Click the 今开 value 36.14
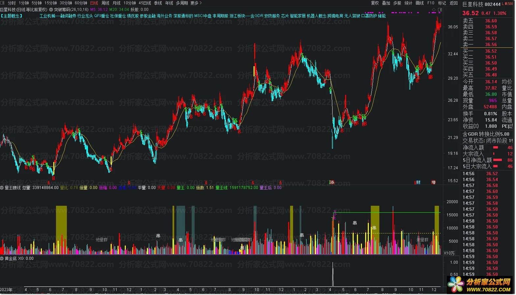Viewport: 516px width, 295px height. click(491, 82)
